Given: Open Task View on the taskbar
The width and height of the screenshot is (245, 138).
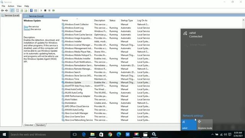Looking at the screenshot, I should (75, 135).
